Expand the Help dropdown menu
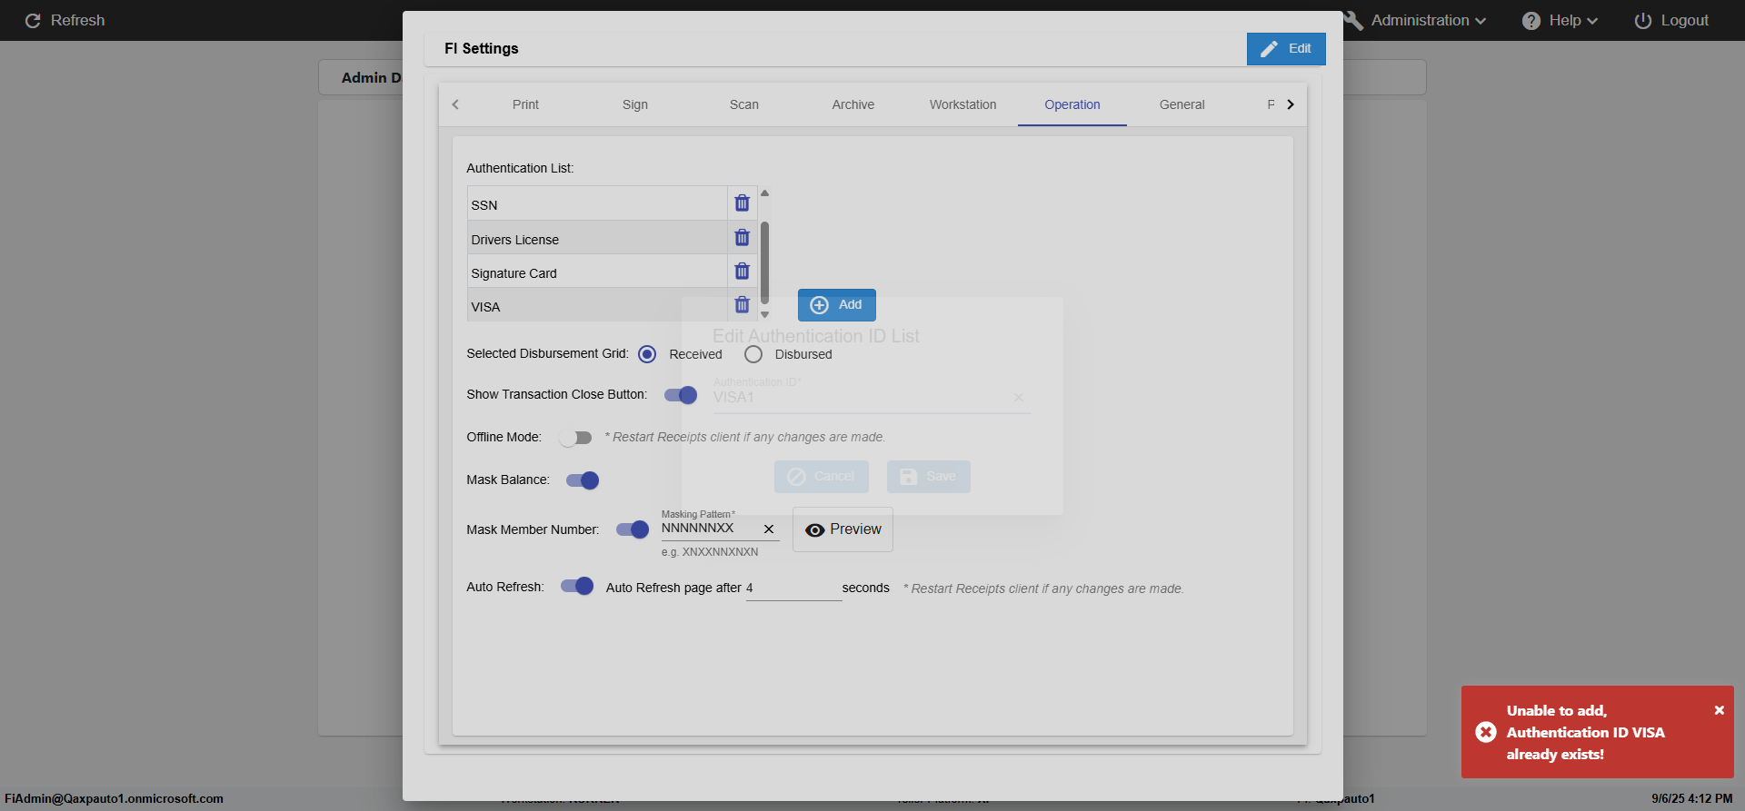1745x811 pixels. click(1561, 21)
